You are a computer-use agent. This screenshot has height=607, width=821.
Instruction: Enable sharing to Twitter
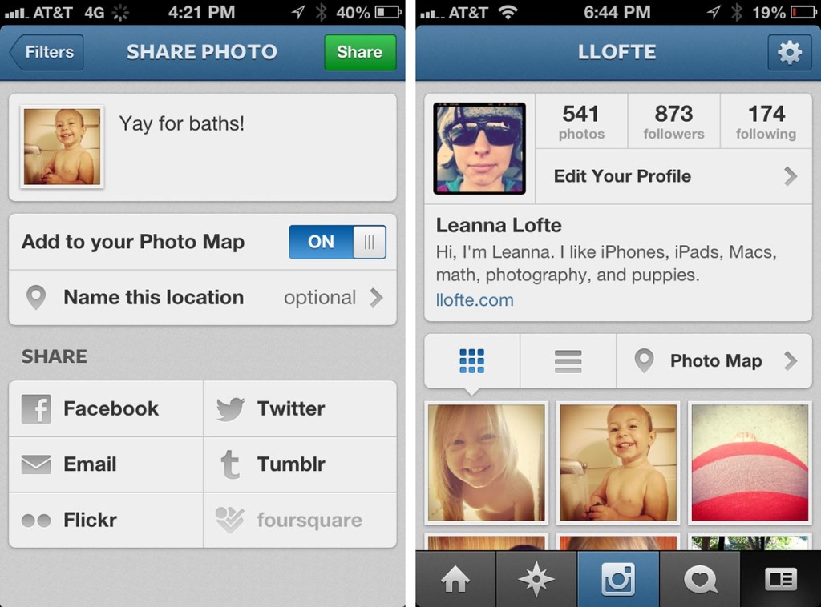(x=300, y=408)
